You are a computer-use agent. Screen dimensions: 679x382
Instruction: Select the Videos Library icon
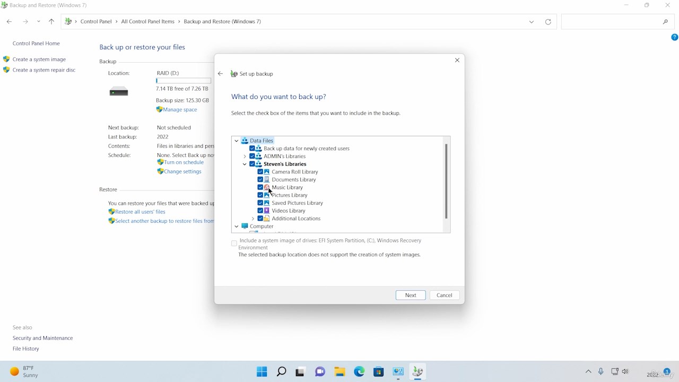pos(267,211)
